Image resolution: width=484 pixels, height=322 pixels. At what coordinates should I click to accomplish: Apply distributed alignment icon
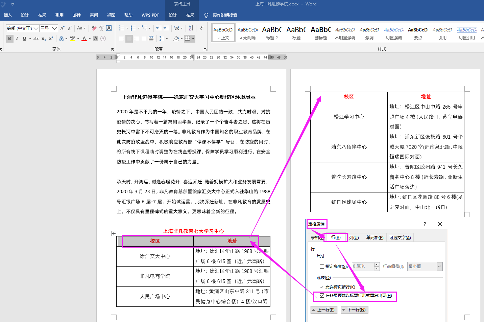coord(151,39)
